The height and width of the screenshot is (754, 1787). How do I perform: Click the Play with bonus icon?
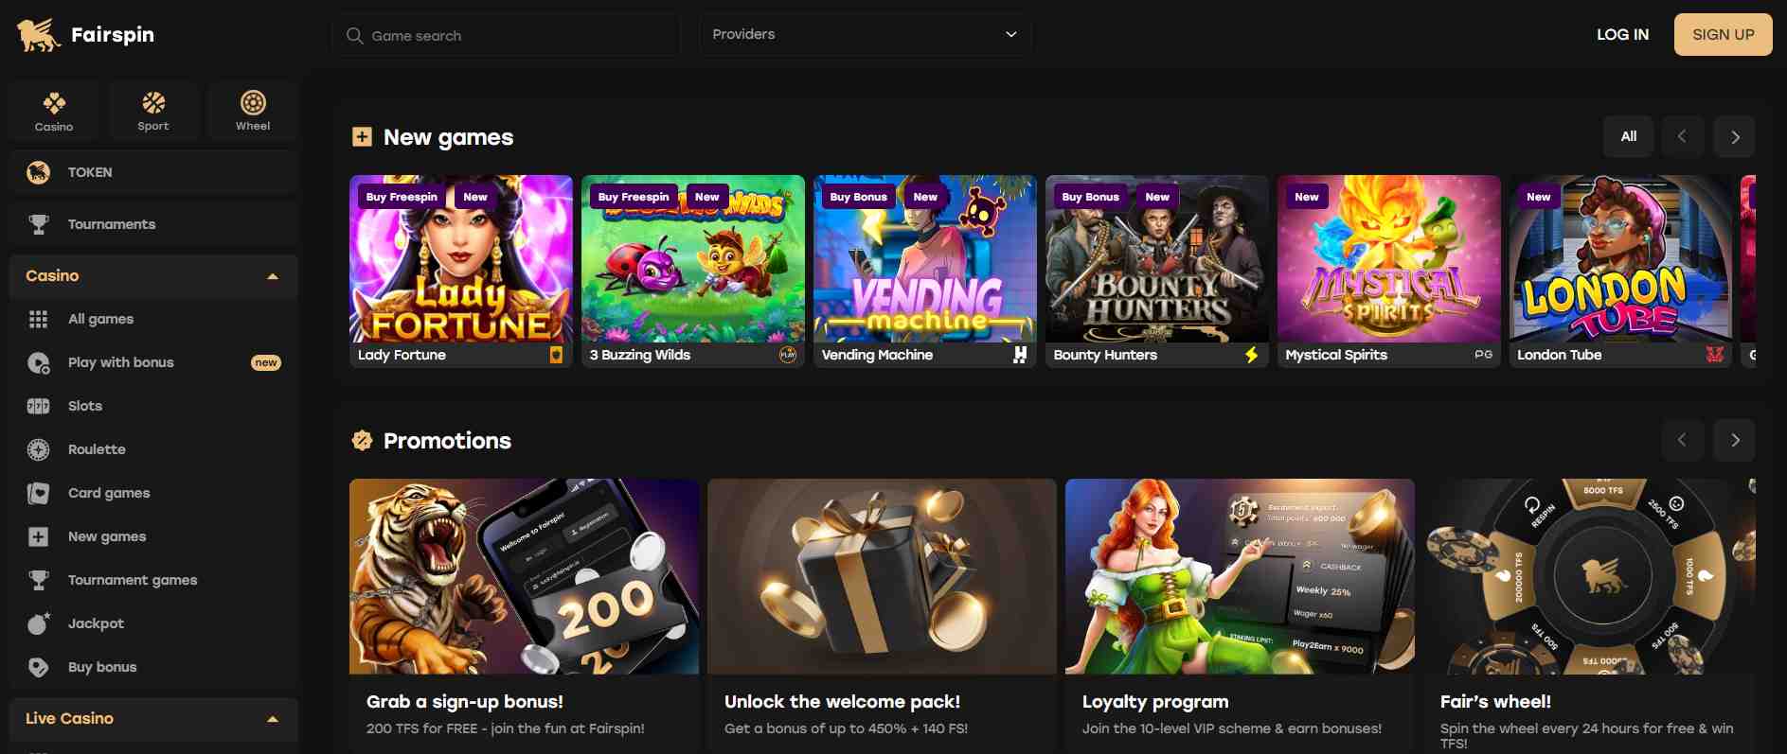(38, 362)
